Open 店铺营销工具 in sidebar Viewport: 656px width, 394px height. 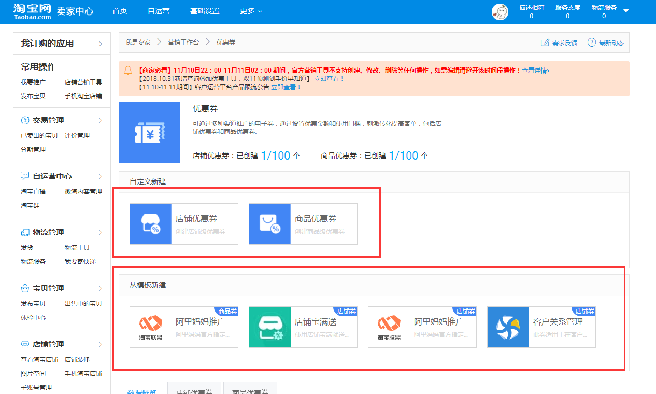(x=83, y=82)
